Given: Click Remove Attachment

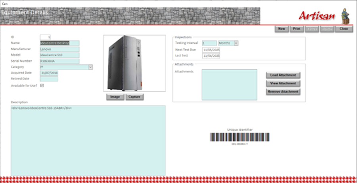Looking at the screenshot, I should click(283, 92).
